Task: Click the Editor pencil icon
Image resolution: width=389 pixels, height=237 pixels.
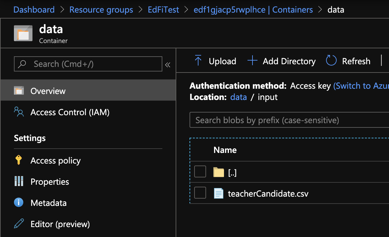Action: (x=19, y=224)
